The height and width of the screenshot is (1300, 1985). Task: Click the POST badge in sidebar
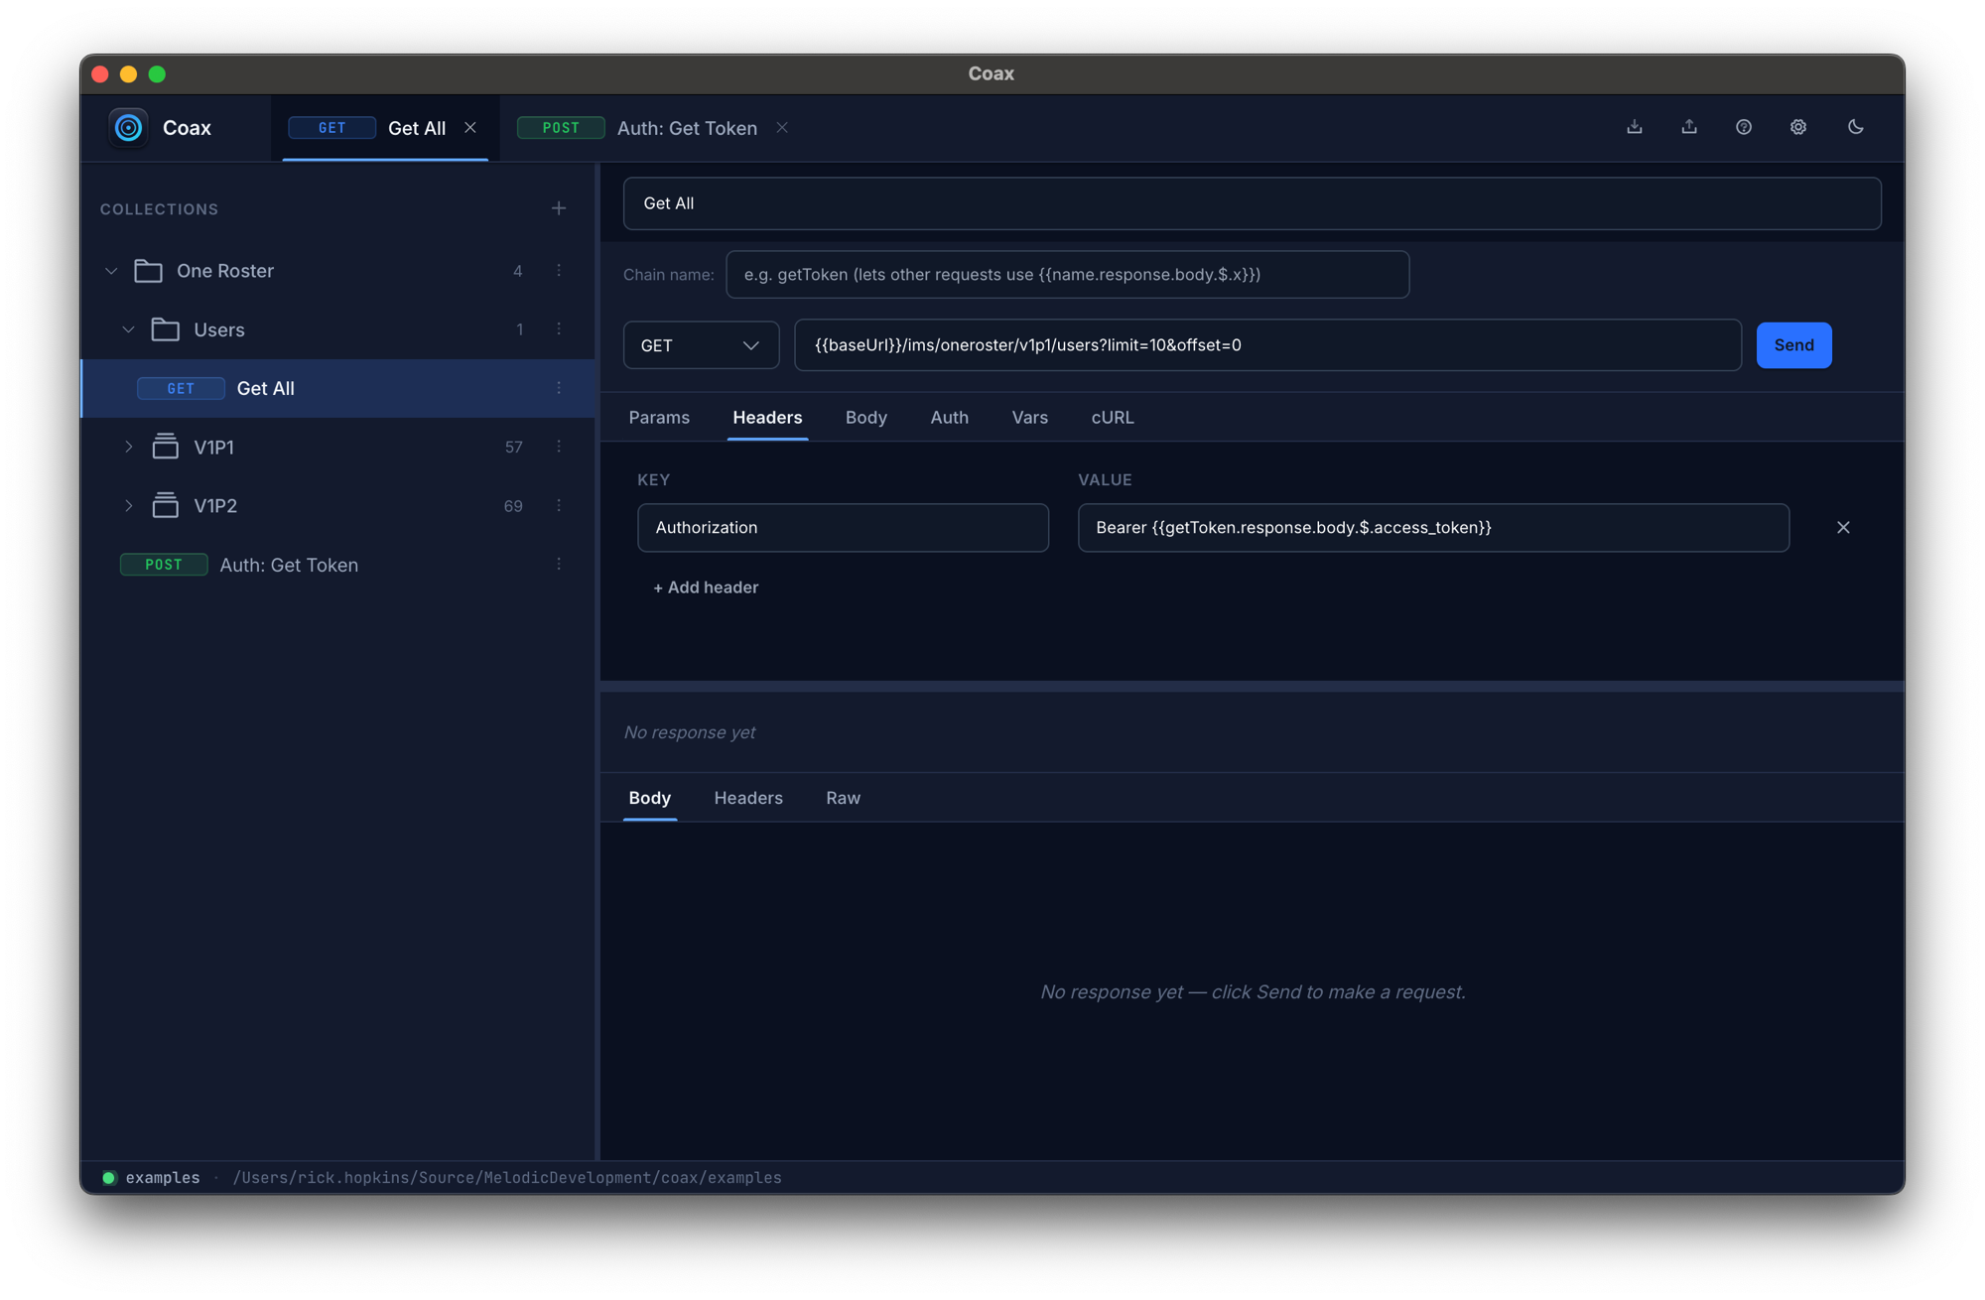point(164,565)
